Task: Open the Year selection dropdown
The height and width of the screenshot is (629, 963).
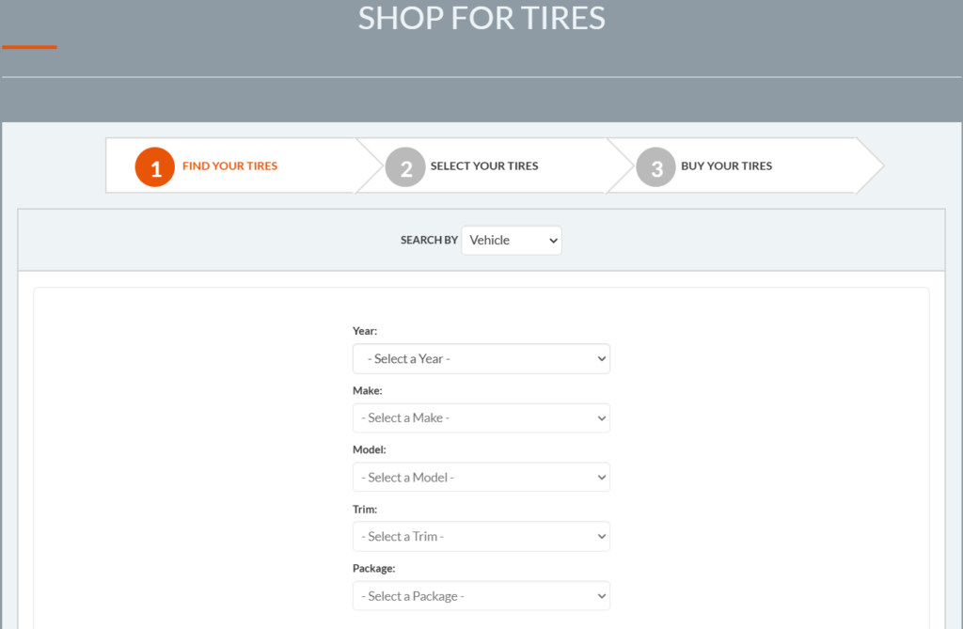Action: pos(481,358)
